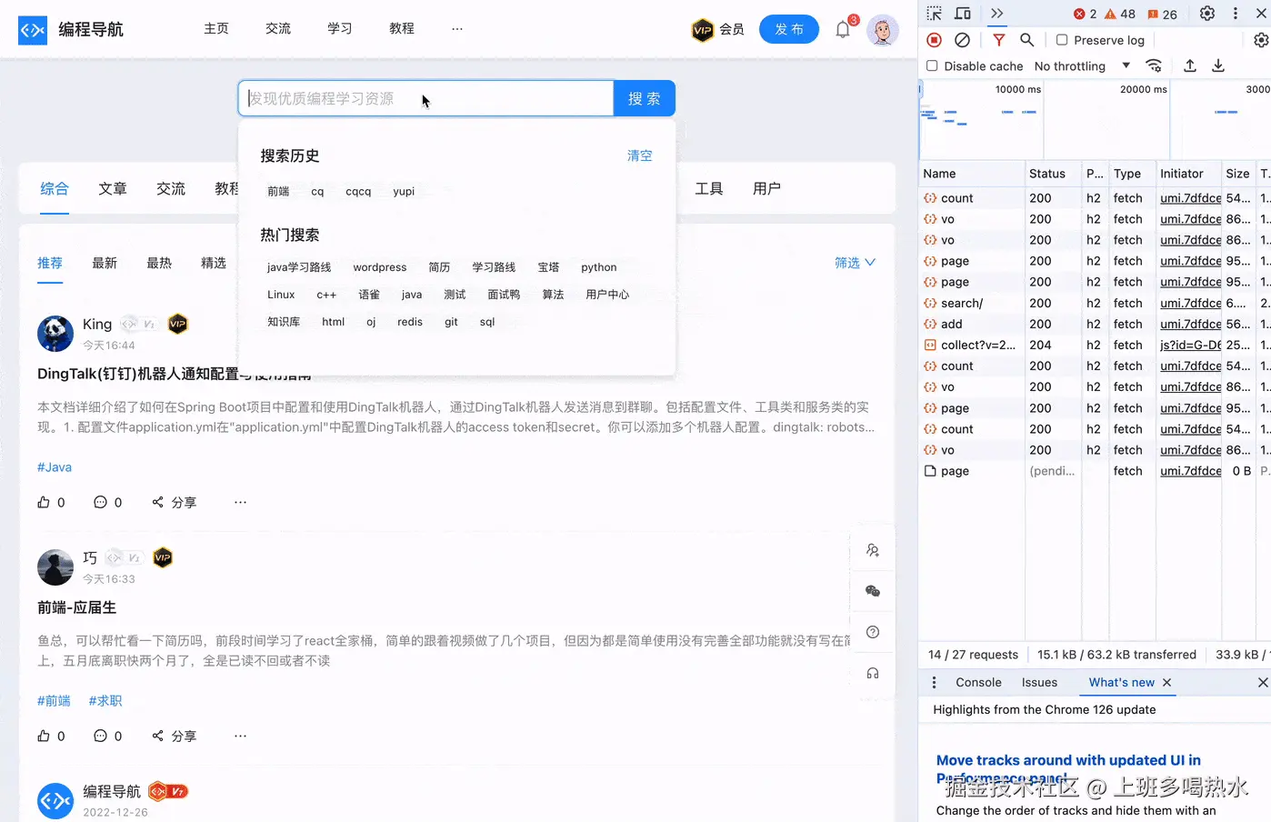
Task: Open the notification bell icon
Action: point(843,30)
